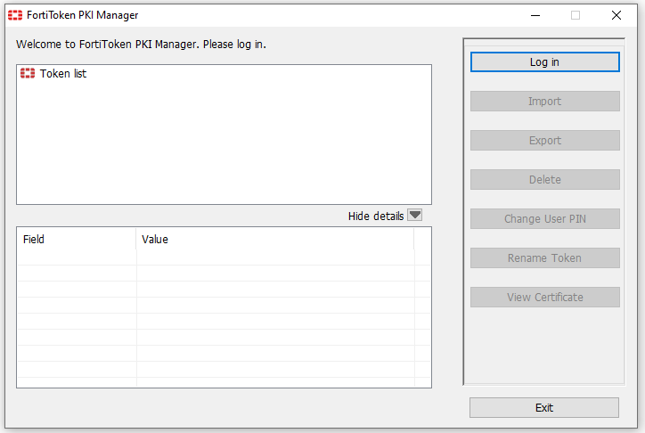
Task: Click the View Certificate button
Action: [x=544, y=298]
